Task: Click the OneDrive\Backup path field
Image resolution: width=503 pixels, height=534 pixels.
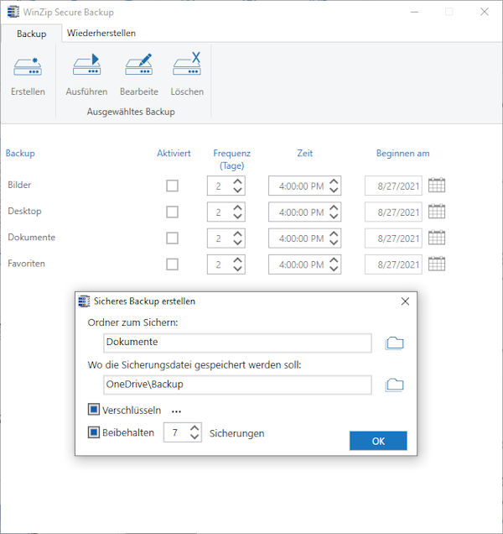Action: coord(237,385)
